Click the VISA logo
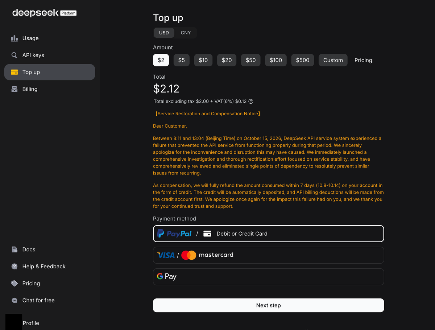Image resolution: width=435 pixels, height=330 pixels. click(x=166, y=255)
